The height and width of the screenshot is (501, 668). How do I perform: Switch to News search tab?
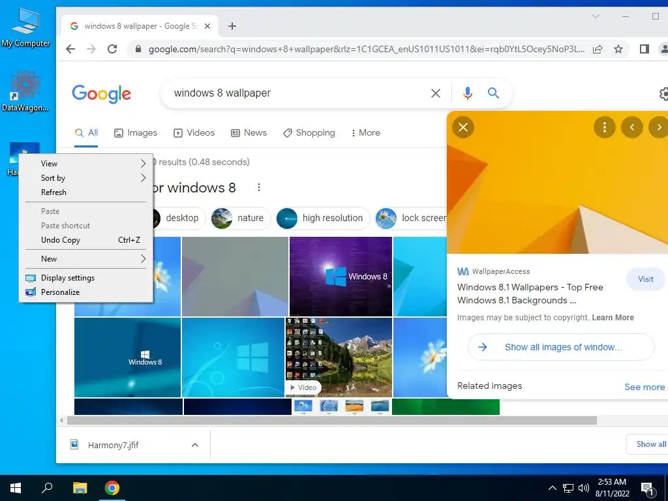tap(249, 133)
